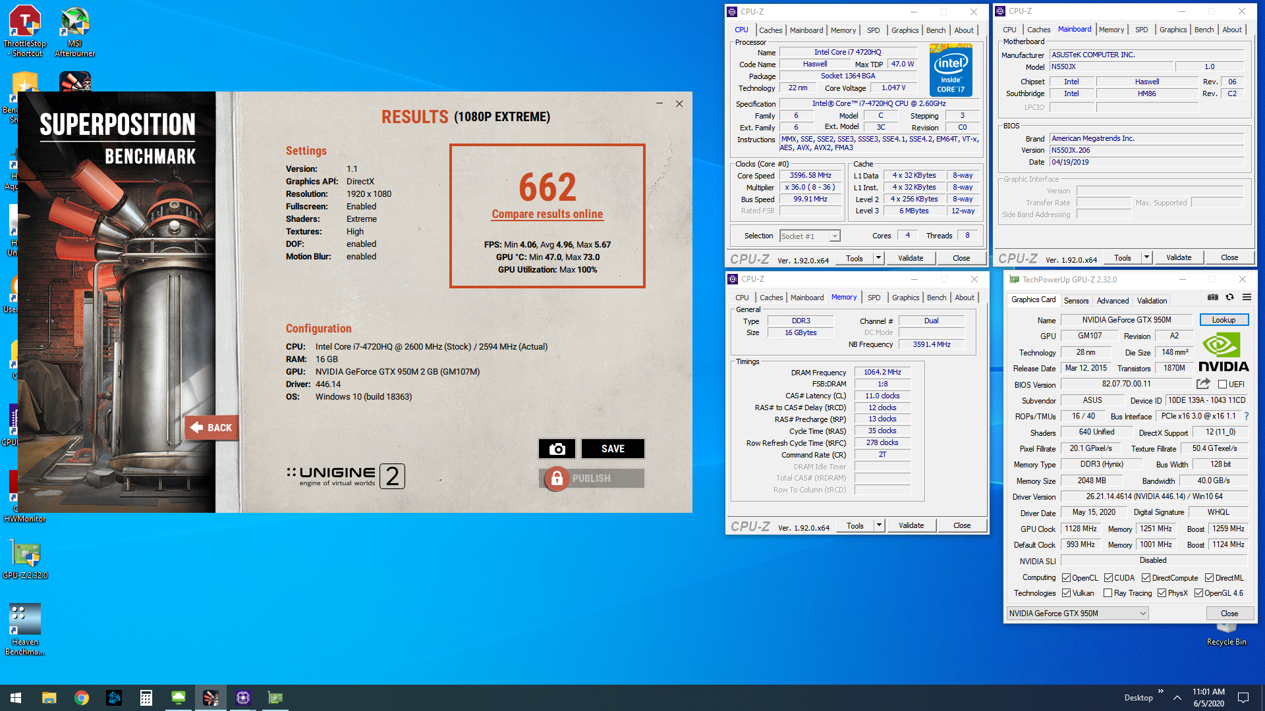Viewport: 1265px width, 711px height.
Task: Click the Bus Interface question mark icon
Action: (x=1247, y=416)
